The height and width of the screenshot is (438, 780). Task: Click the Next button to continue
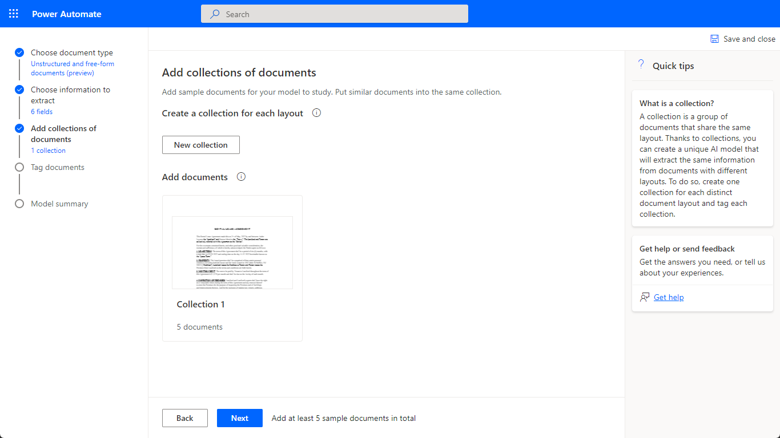coord(239,418)
